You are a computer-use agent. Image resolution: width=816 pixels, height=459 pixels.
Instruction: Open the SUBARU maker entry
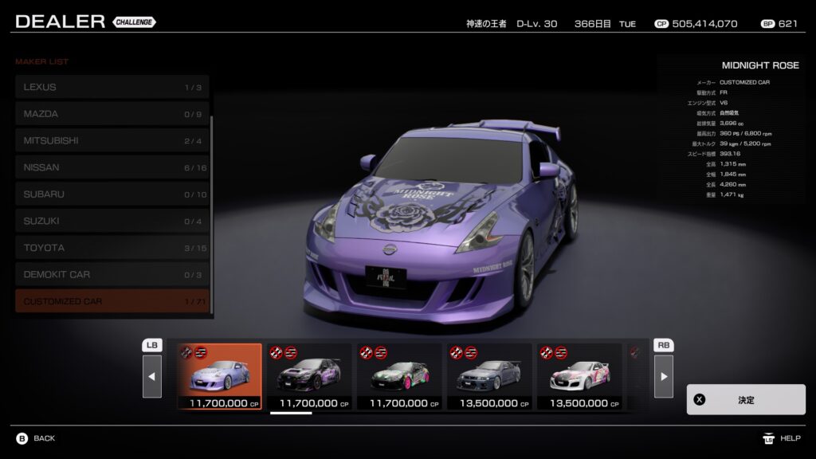point(112,194)
